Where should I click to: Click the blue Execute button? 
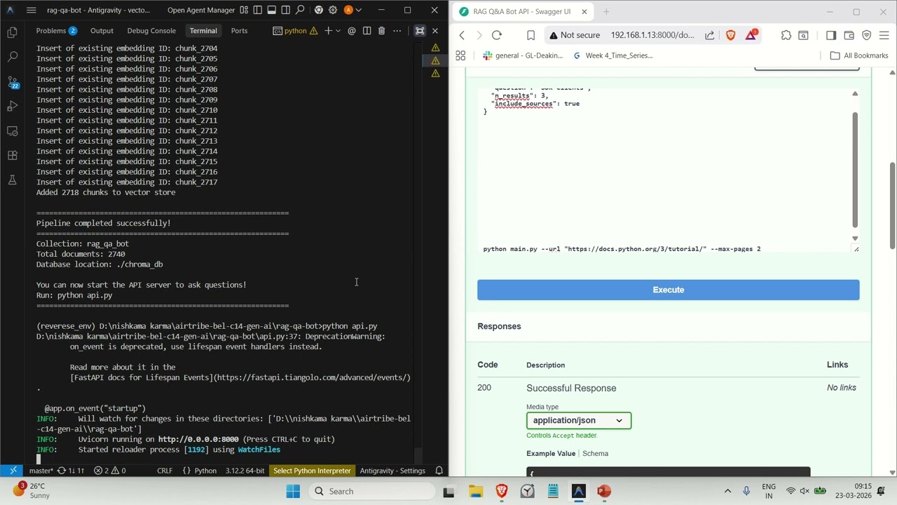[668, 290]
